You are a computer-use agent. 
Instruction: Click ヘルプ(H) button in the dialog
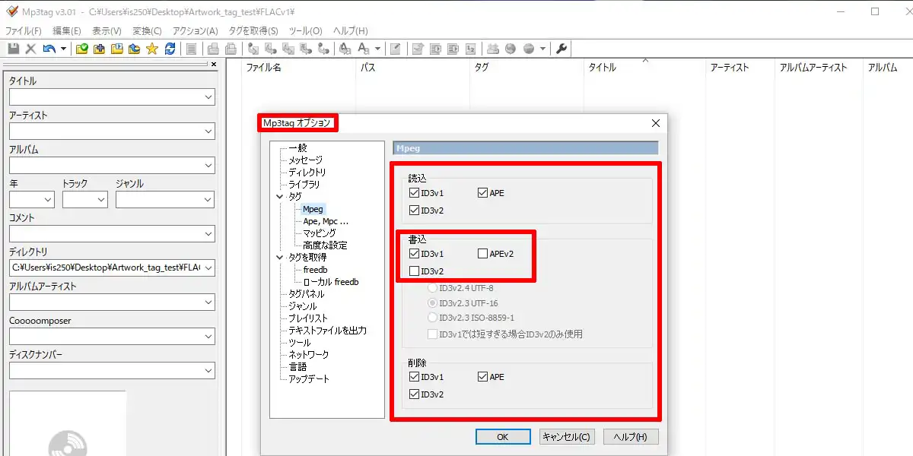tap(631, 437)
